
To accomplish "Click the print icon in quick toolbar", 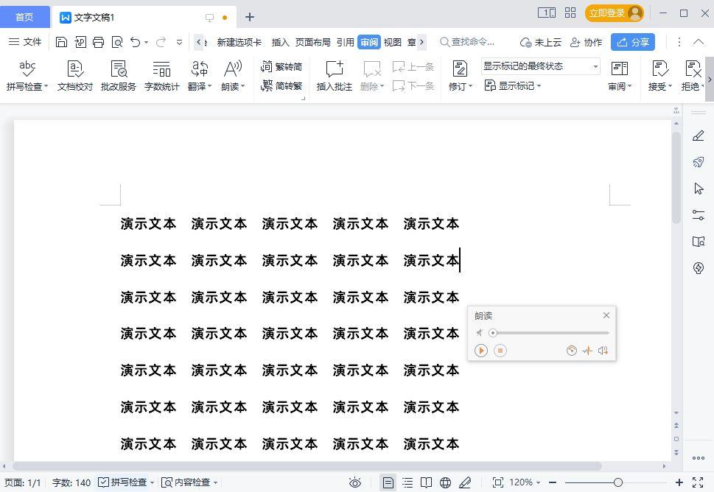I will (99, 42).
